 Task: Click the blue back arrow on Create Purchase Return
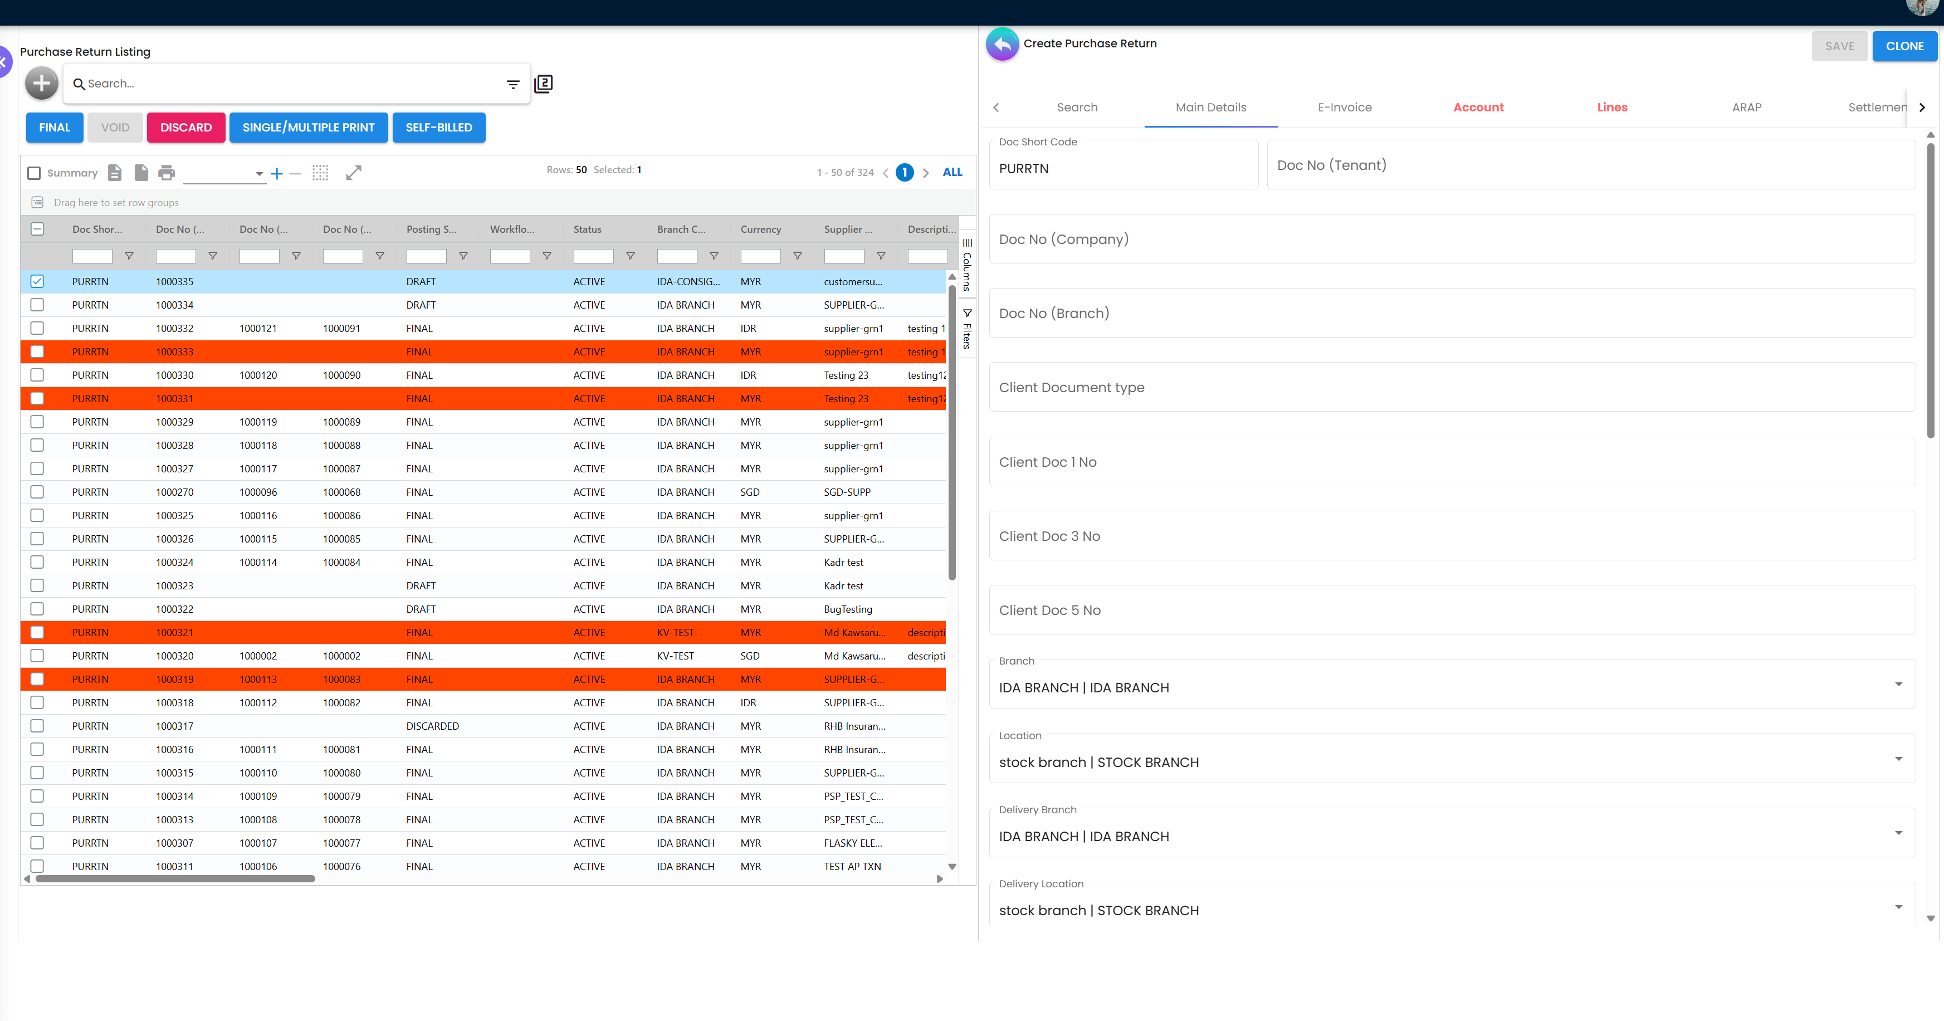tap(1002, 44)
